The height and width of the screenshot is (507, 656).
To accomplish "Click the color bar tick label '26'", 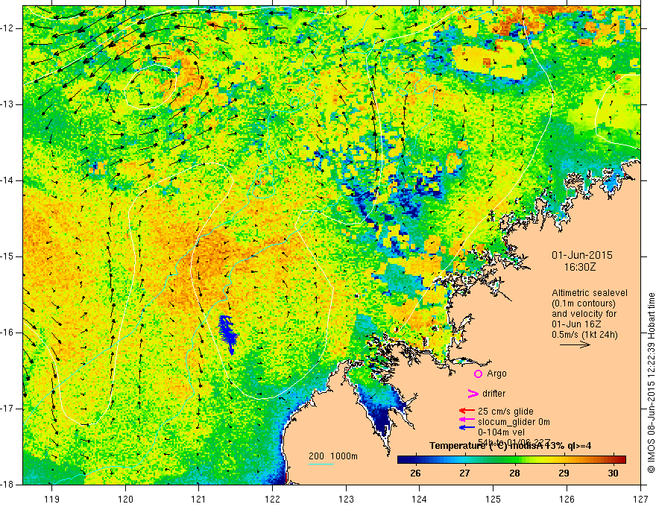I will [415, 473].
